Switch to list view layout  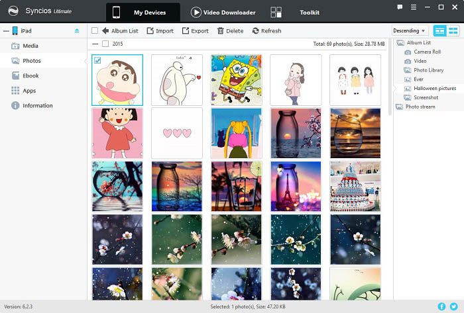(452, 30)
